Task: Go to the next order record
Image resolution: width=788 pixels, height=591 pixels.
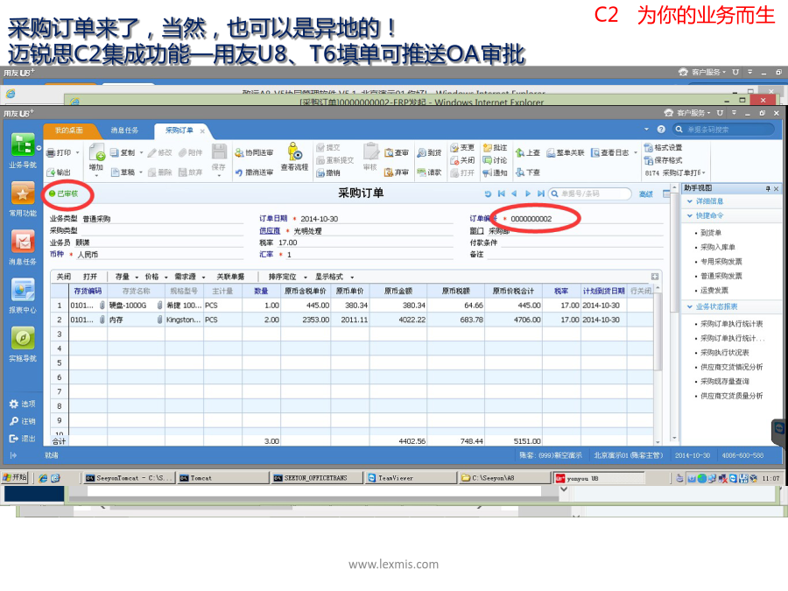Action: [x=528, y=193]
